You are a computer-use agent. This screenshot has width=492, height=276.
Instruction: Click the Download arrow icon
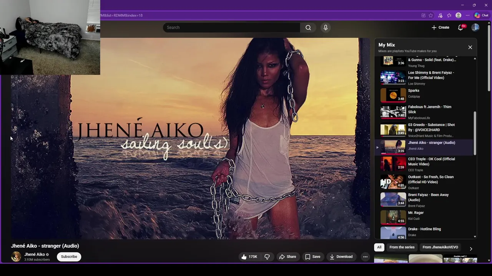(x=332, y=257)
